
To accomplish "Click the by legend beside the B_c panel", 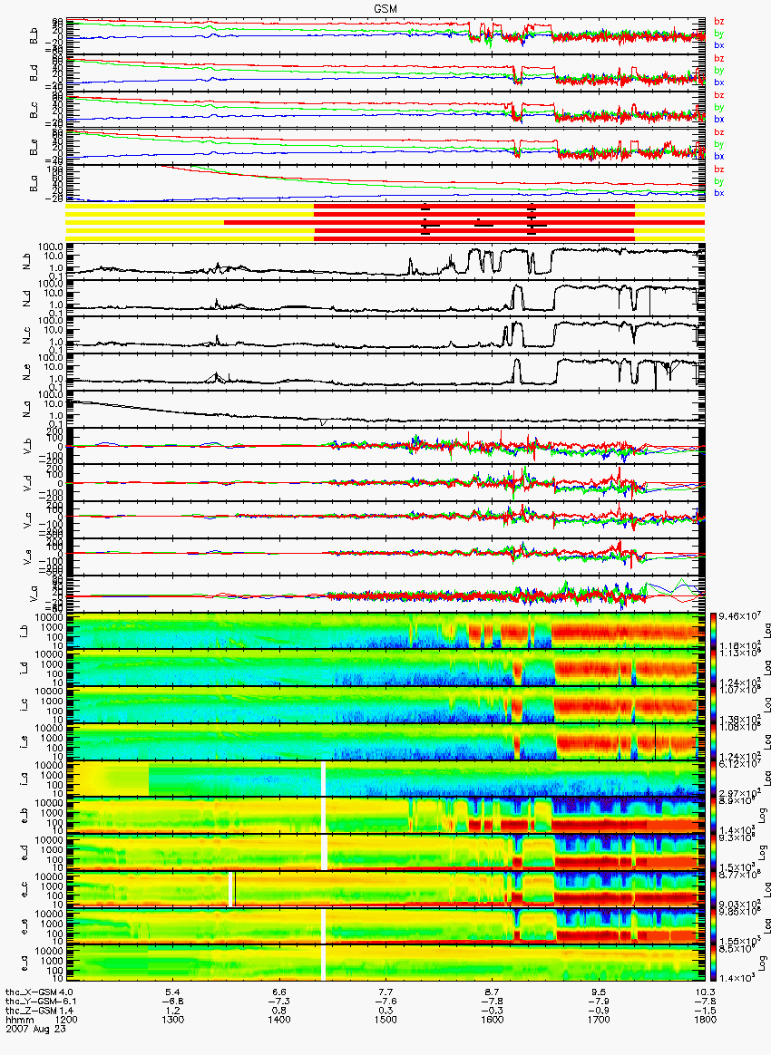I will pyautogui.click(x=718, y=107).
